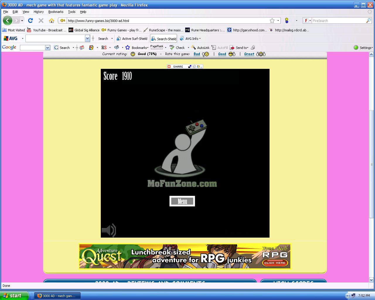Viewport: 375px width, 300px height.
Task: Toggle AVG Search-Shield
Action: click(164, 38)
